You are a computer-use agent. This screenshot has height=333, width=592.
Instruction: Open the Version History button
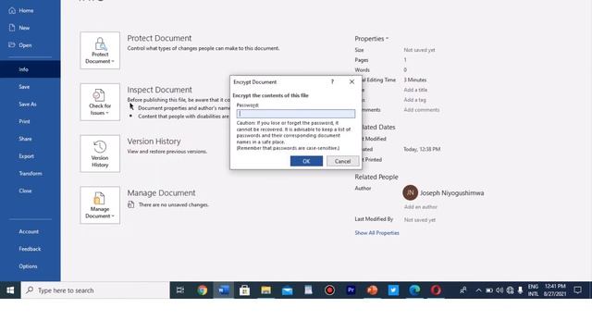point(100,154)
